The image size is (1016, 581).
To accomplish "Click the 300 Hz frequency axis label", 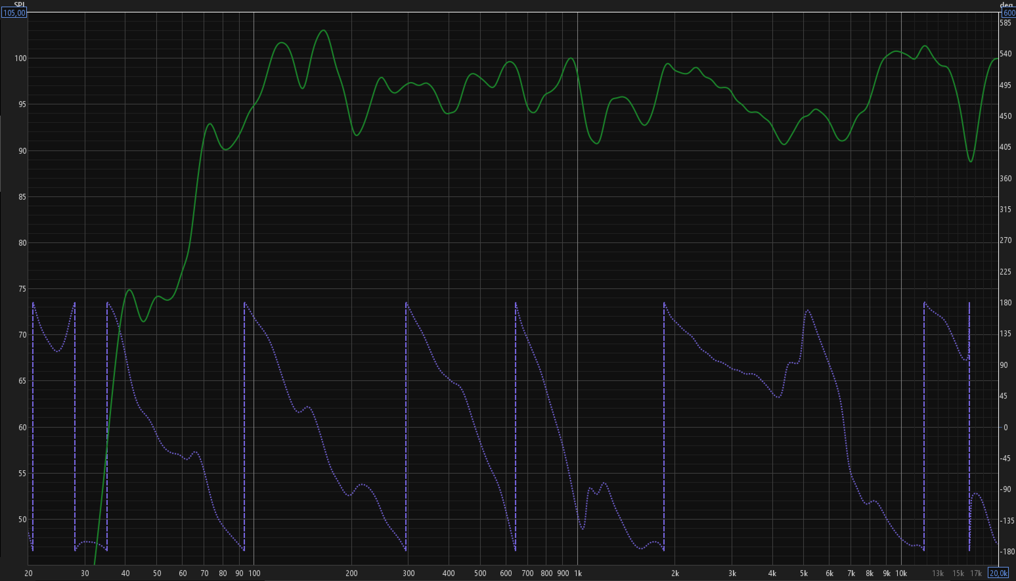I will [409, 573].
